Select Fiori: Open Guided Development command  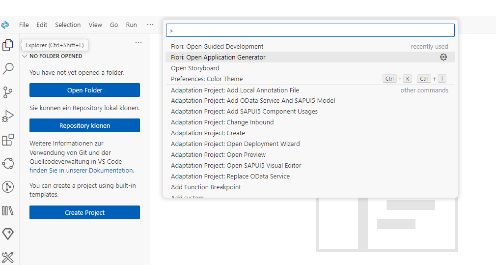pos(310,47)
